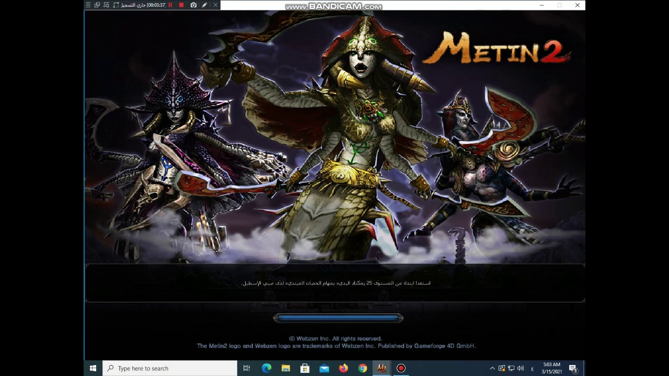
Task: Close the Bandicam recording toolbar
Action: (x=215, y=5)
